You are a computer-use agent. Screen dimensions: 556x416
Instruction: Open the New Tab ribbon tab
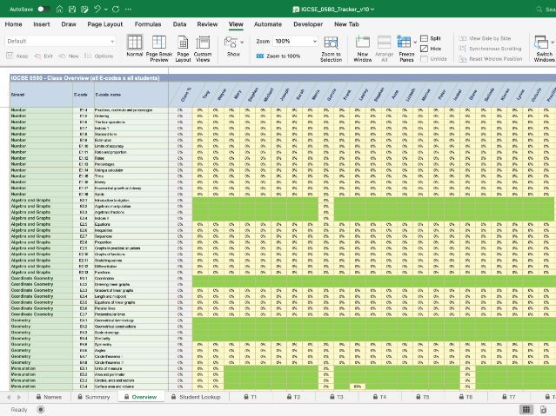pos(346,24)
